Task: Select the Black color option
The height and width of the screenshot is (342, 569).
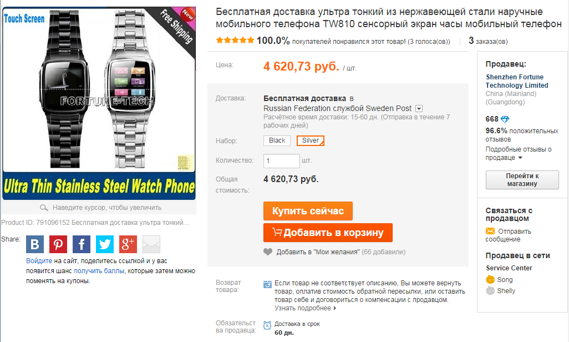Action: [x=277, y=140]
